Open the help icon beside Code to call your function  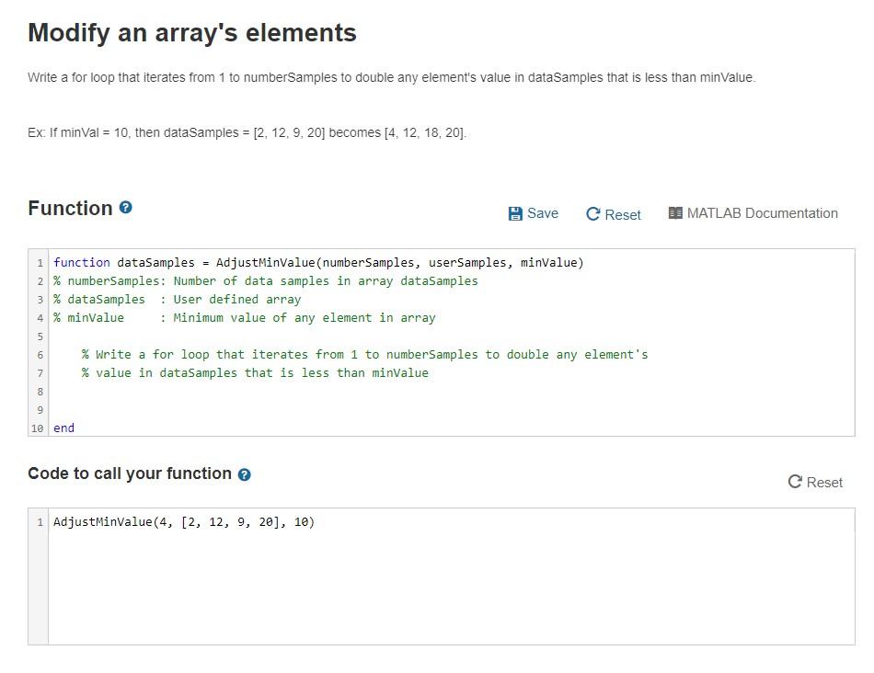244,474
